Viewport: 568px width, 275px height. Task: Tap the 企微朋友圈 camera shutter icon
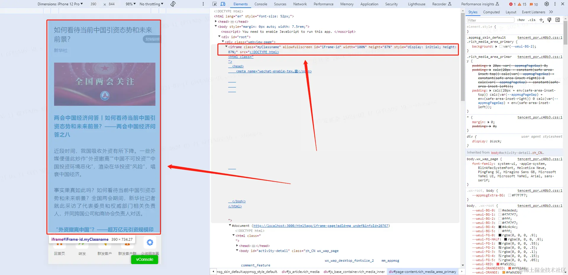tap(150, 243)
